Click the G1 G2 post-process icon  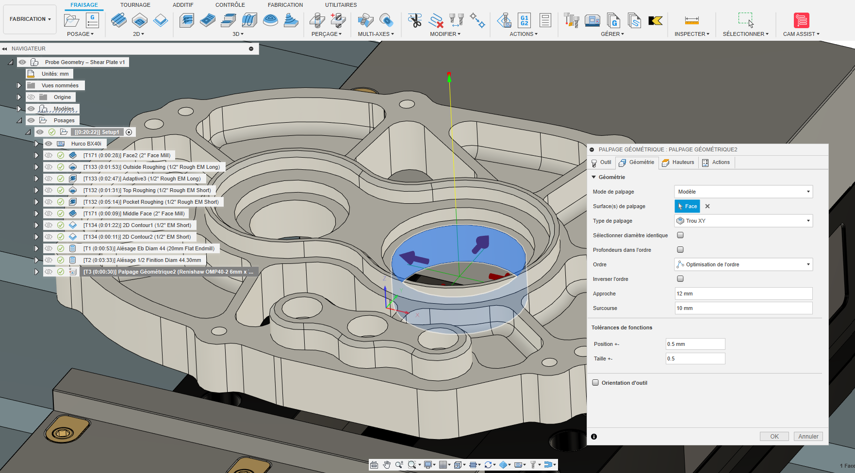524,20
